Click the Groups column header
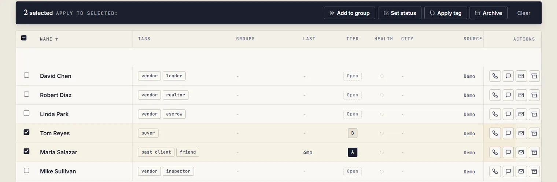This screenshot has width=557, height=182. pos(246,39)
